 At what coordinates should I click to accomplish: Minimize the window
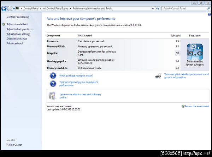[194, 3]
